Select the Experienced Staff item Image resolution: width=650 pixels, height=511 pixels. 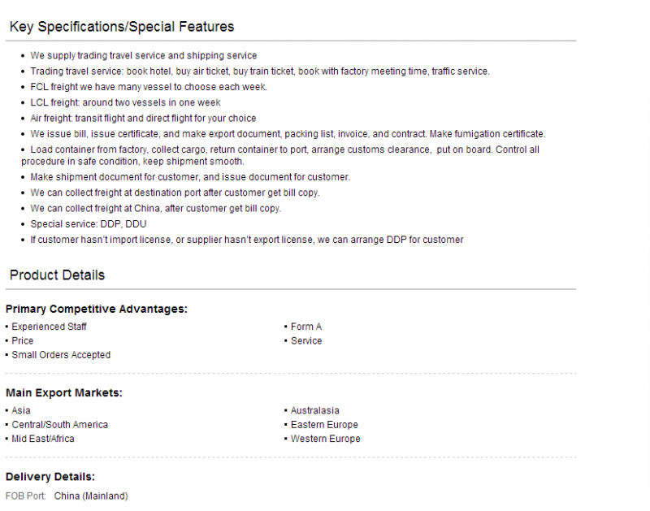coord(49,327)
